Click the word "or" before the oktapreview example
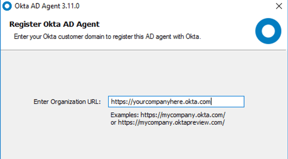 [113, 122]
